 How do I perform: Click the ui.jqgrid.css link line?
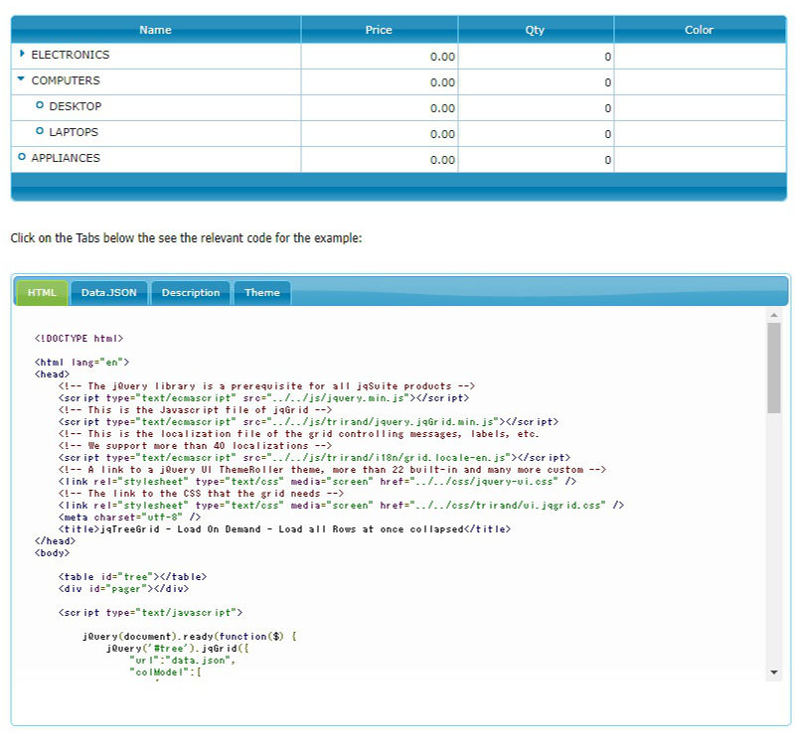341,506
